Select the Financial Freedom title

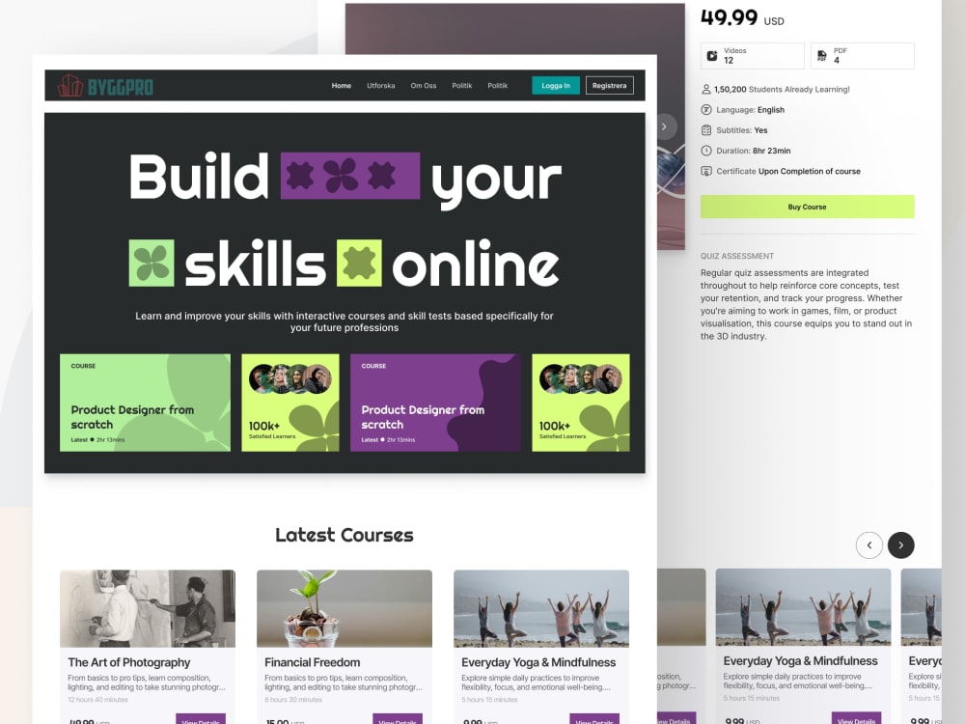313,662
